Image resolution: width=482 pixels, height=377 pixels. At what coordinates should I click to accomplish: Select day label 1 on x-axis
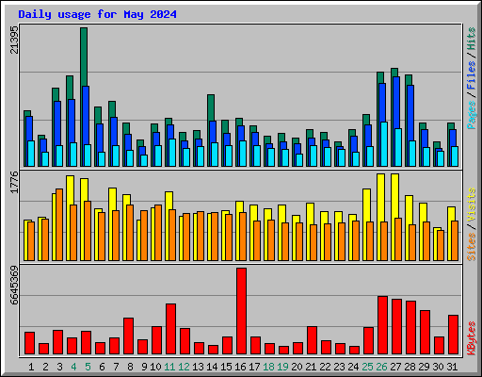[x=31, y=367]
